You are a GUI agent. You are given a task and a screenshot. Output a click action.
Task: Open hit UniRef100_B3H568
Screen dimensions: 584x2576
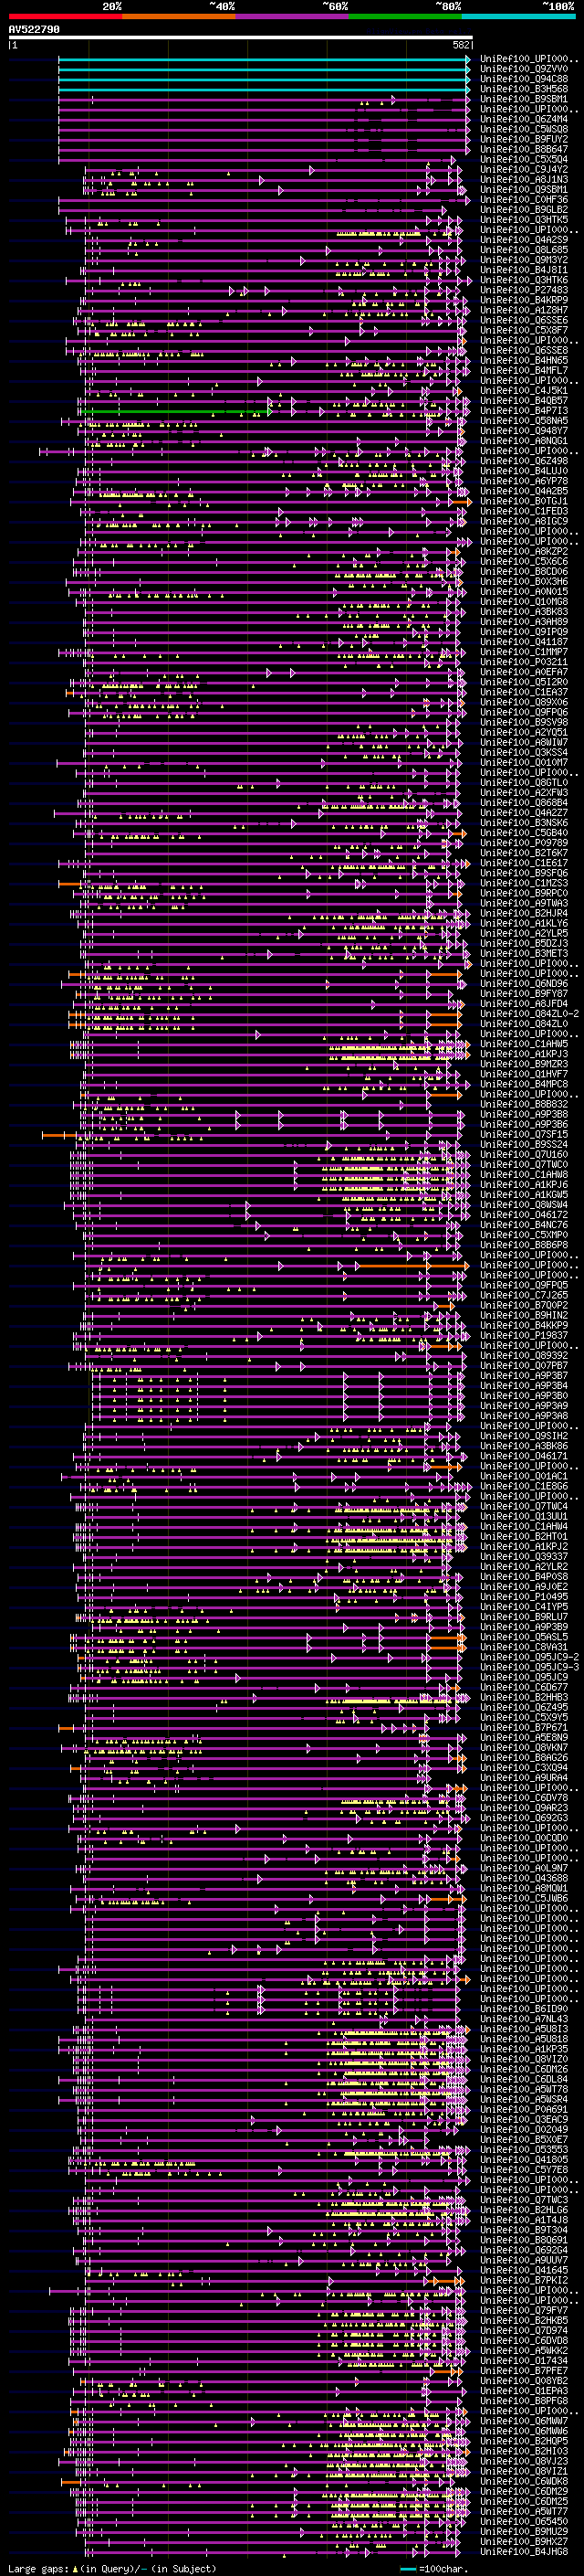524,89
